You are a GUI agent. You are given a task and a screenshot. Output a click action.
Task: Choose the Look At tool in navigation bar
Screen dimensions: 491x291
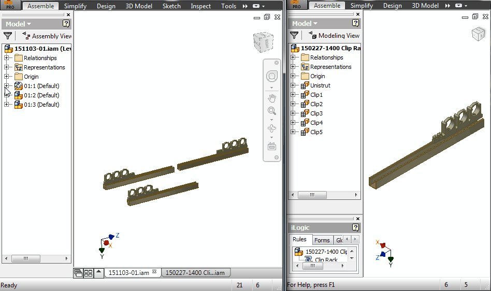coord(272,146)
